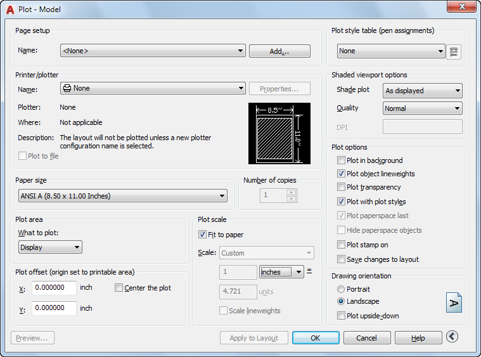Open the Shade plot As displayed dropdown

(x=423, y=91)
